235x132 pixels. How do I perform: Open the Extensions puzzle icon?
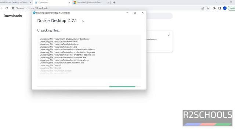[x=214, y=8]
